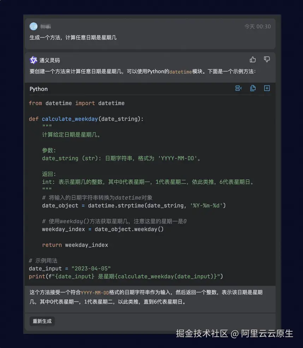This screenshot has height=348, width=303.
Task: Click the from datetime import line
Action: coord(76,103)
